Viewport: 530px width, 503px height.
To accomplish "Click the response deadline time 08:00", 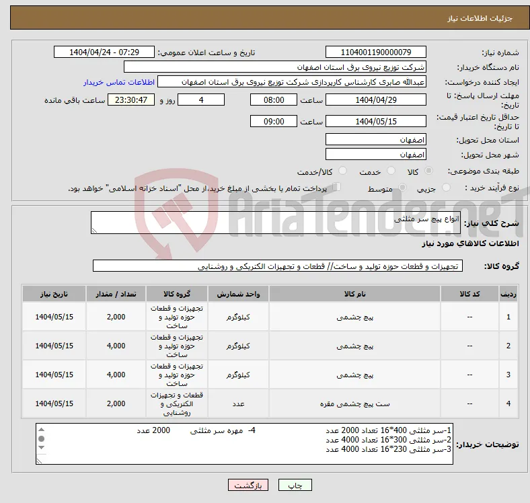I will point(274,100).
